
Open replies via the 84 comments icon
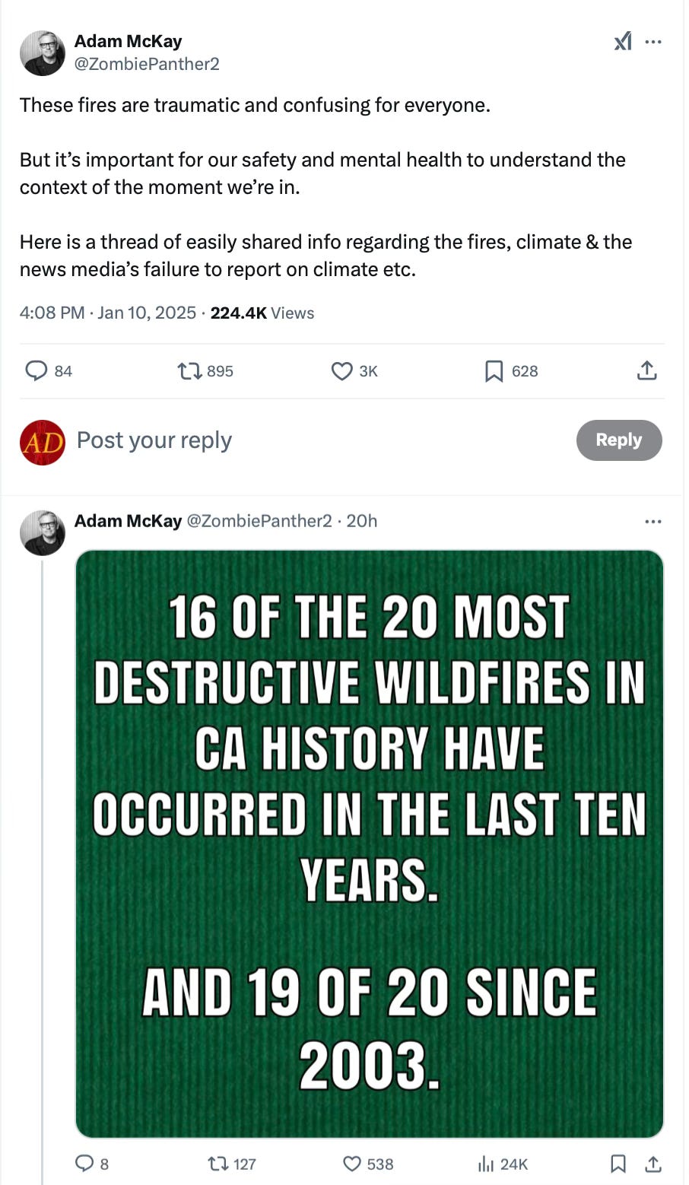49,371
